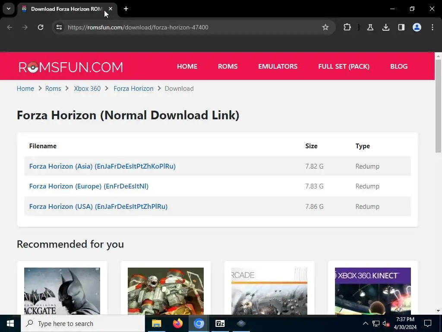Click the taskbar search box
Viewport: 442px width, 332px height.
[x=83, y=323]
